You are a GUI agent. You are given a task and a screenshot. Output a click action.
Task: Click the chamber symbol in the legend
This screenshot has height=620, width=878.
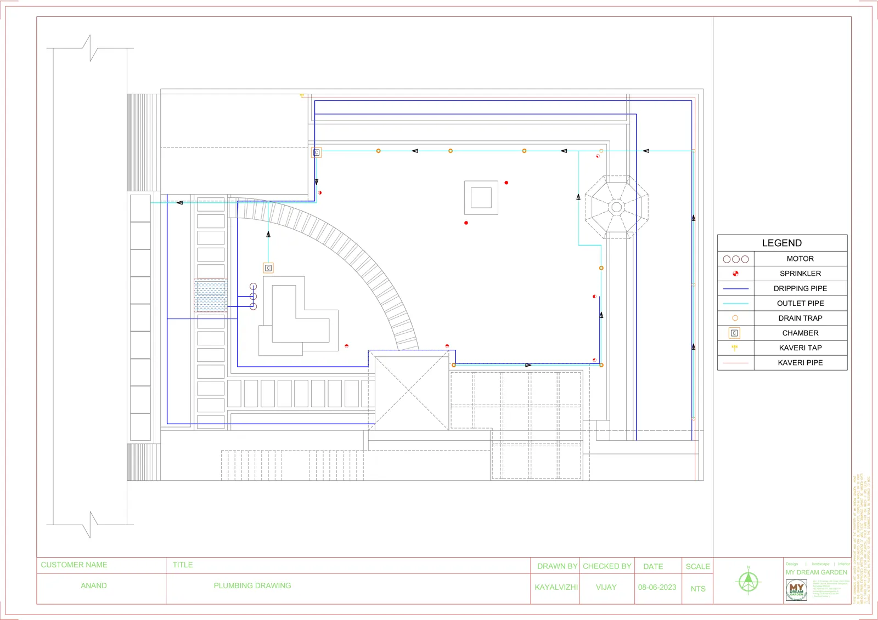point(734,333)
